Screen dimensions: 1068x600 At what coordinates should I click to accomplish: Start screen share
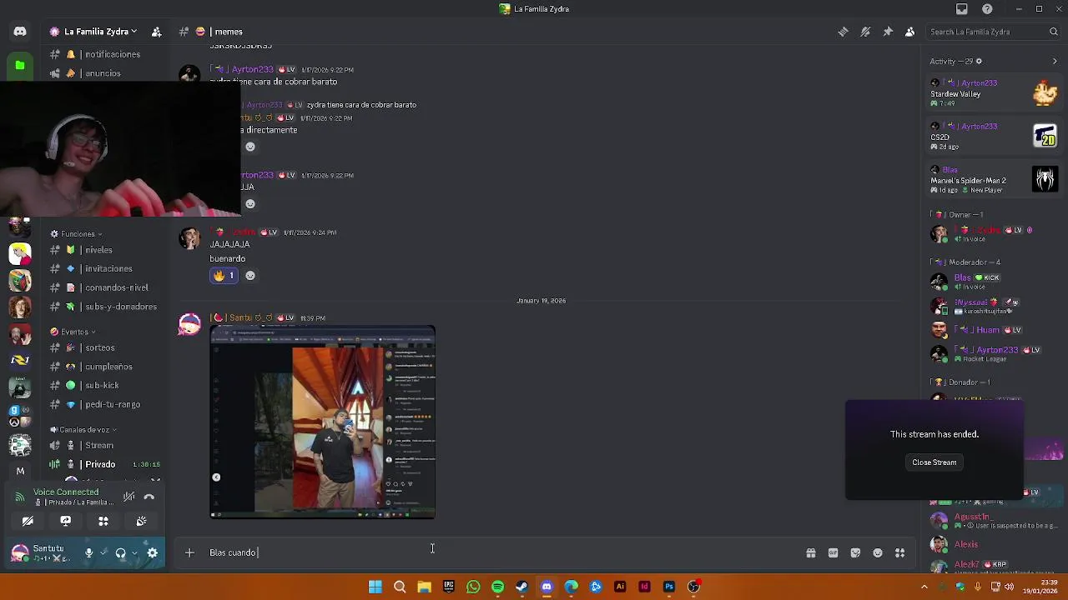click(x=65, y=521)
